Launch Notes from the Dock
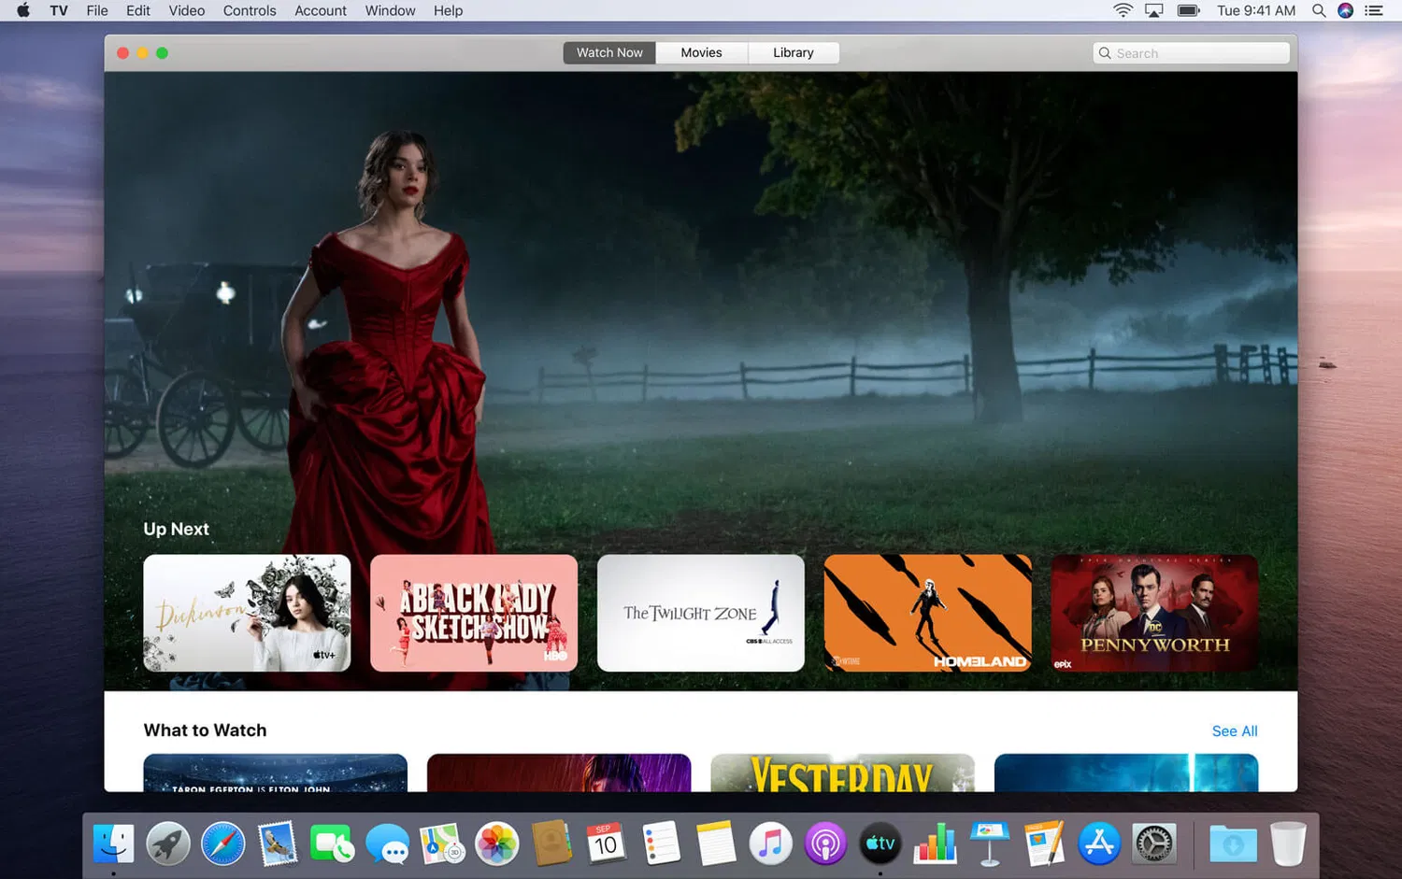This screenshot has height=879, width=1402. pos(716,844)
